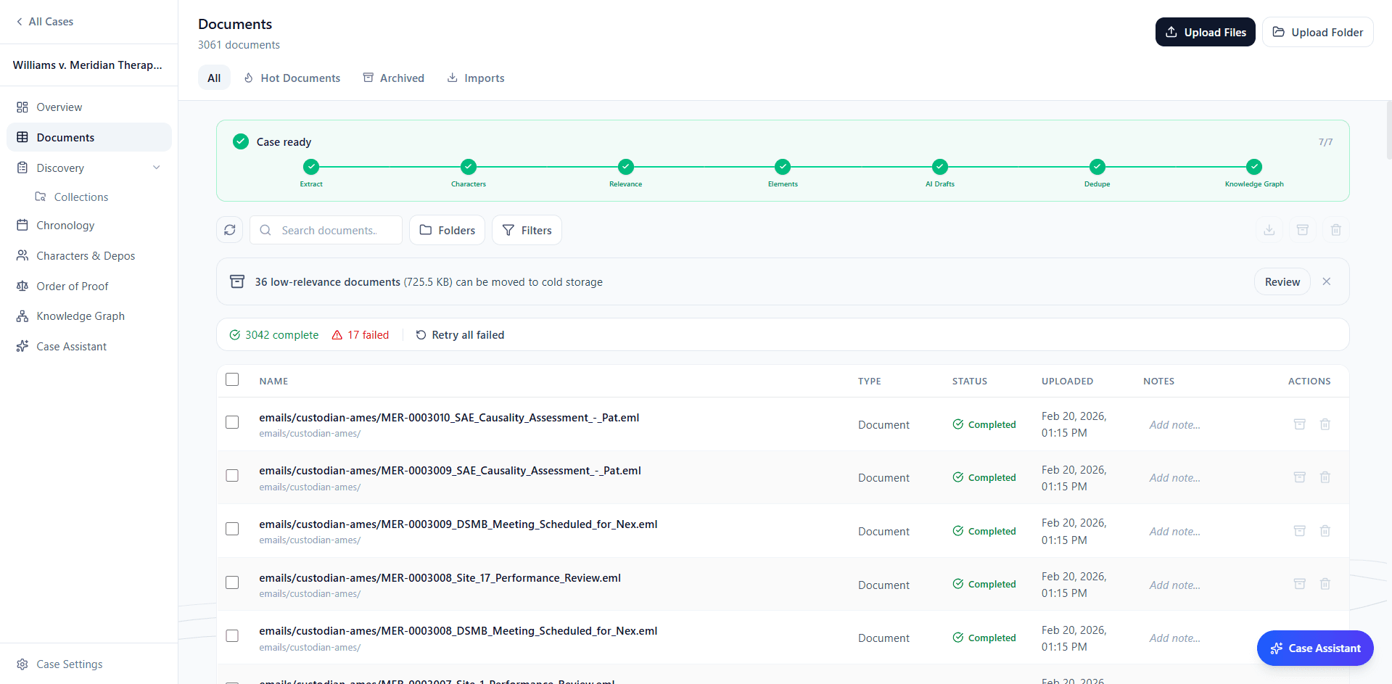Archive the MER-0003010 SAE Causality email

pyautogui.click(x=1299, y=424)
